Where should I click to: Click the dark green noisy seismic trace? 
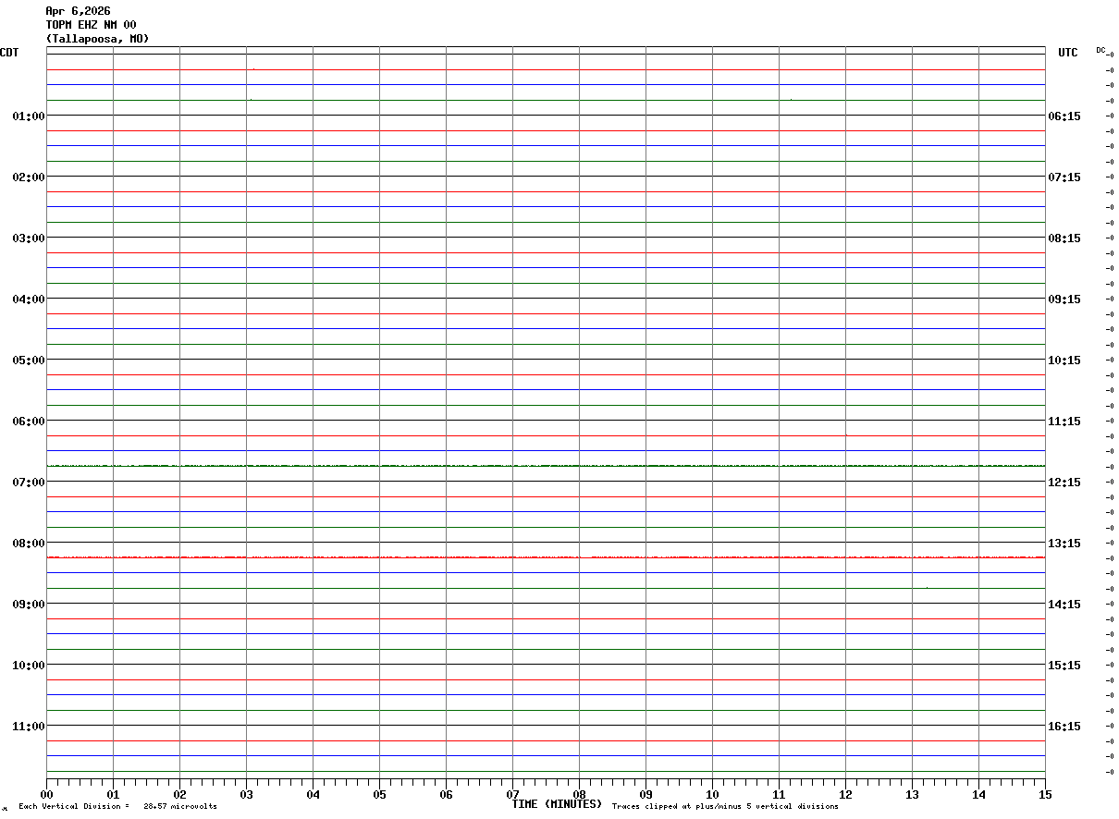(546, 466)
